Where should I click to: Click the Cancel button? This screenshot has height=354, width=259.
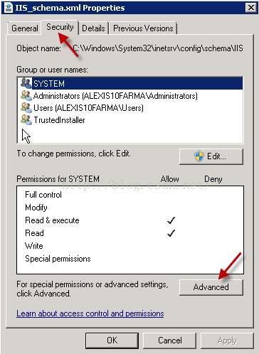(170, 340)
